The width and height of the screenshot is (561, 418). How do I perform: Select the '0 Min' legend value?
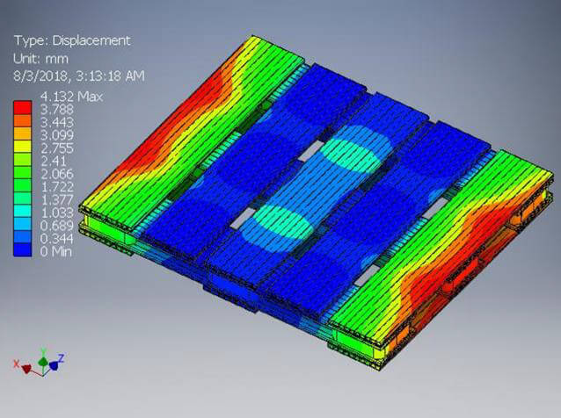pos(56,251)
